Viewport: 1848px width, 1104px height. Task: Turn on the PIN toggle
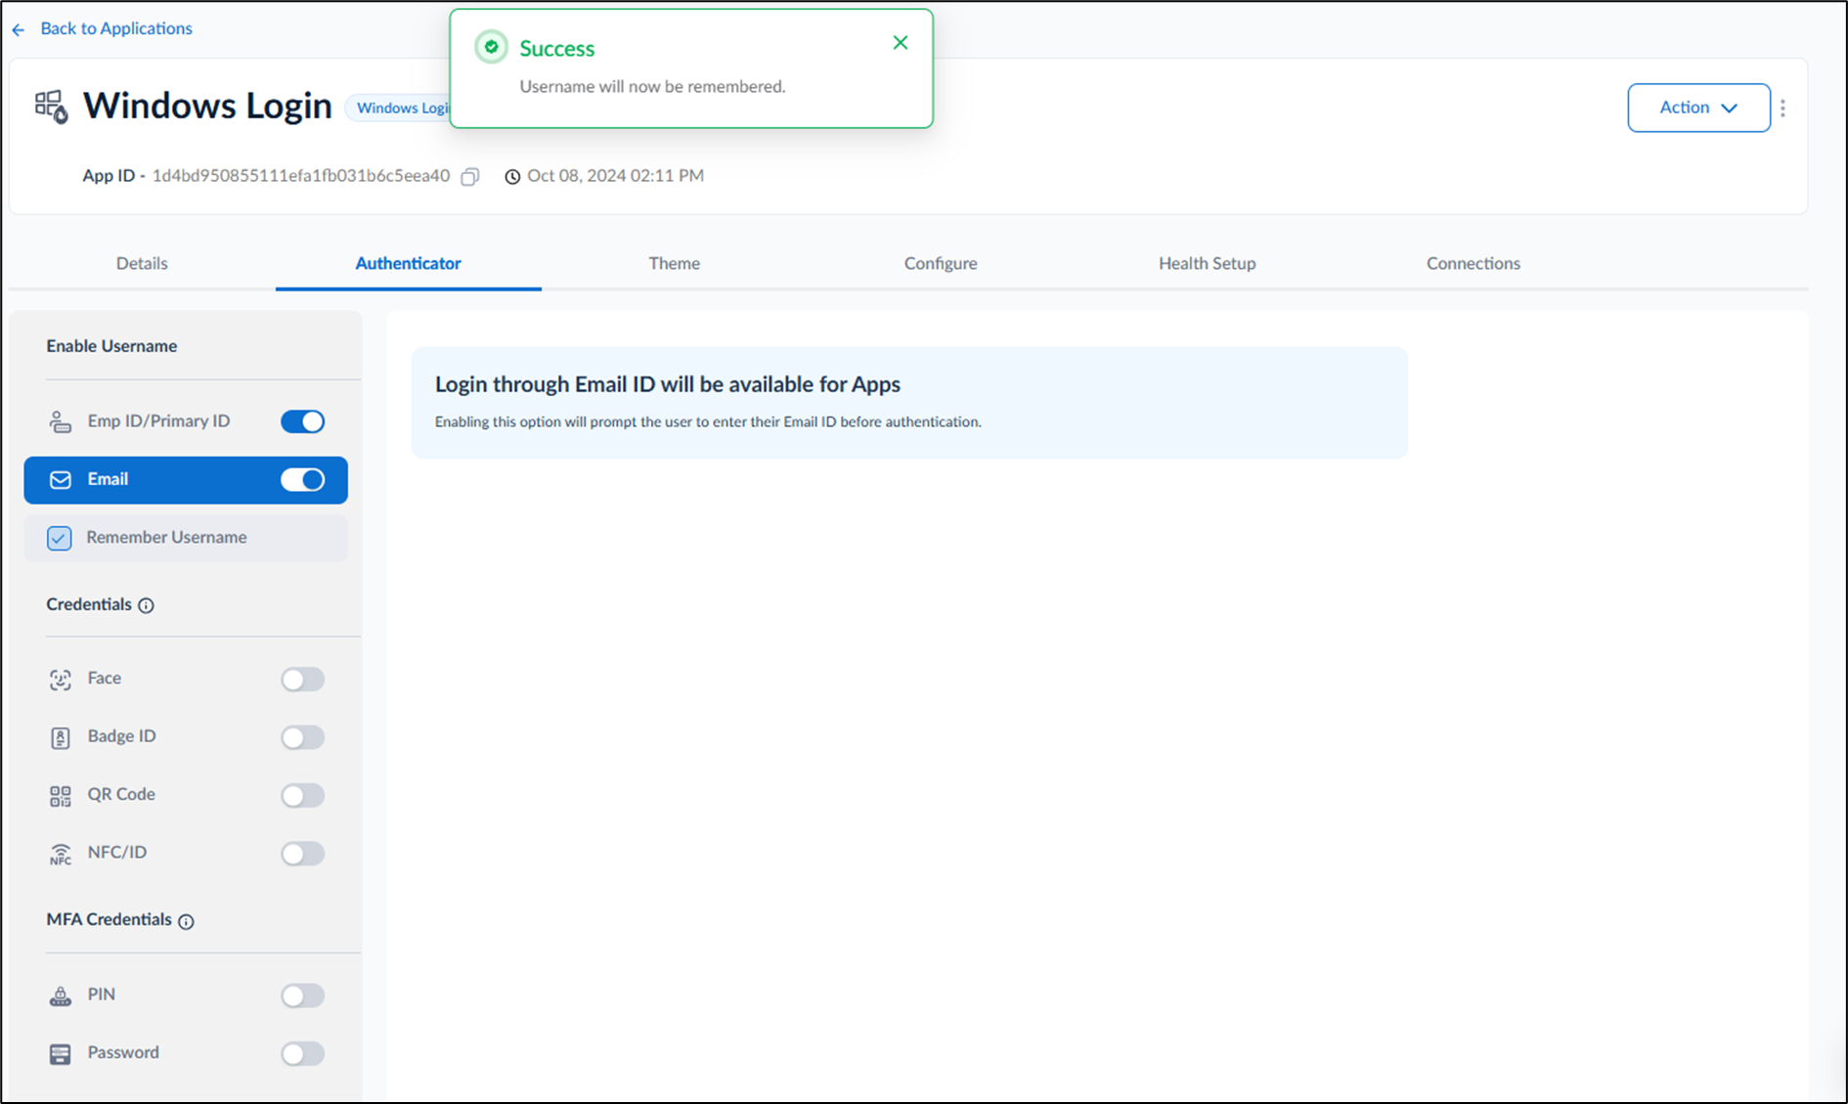303,995
